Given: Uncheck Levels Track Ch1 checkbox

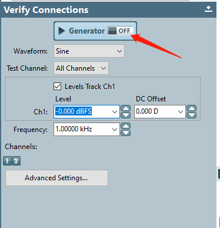Looking at the screenshot, I should click(57, 87).
